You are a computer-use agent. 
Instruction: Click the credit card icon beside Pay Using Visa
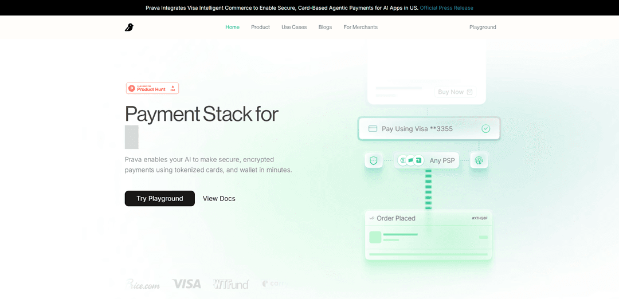373,129
